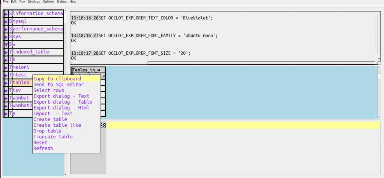This screenshot has height=178, width=384.
Task: Choose Copy to clipboard from context menu
Action: (x=57, y=79)
